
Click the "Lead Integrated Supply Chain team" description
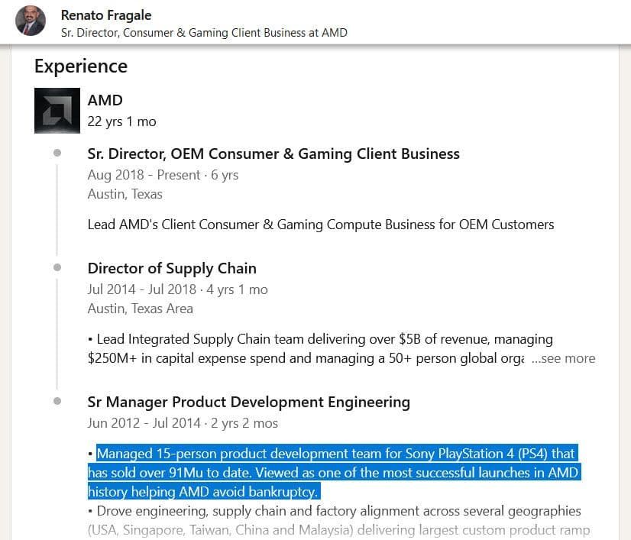[x=321, y=339]
